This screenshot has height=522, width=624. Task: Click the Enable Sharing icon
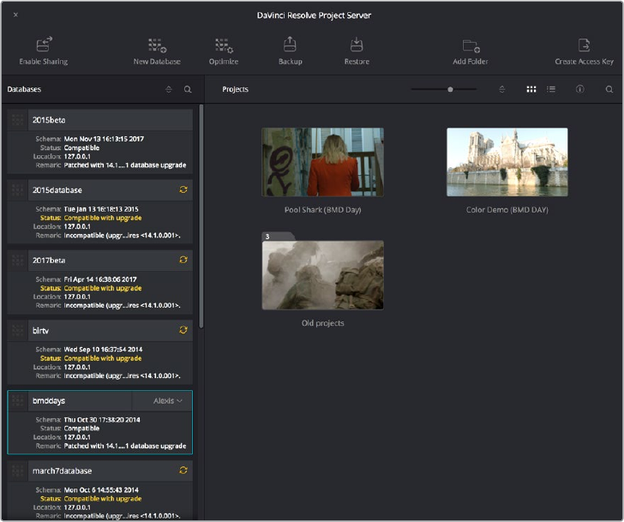point(44,45)
